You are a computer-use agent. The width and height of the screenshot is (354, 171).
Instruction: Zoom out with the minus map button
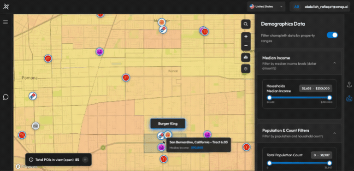[246, 46]
